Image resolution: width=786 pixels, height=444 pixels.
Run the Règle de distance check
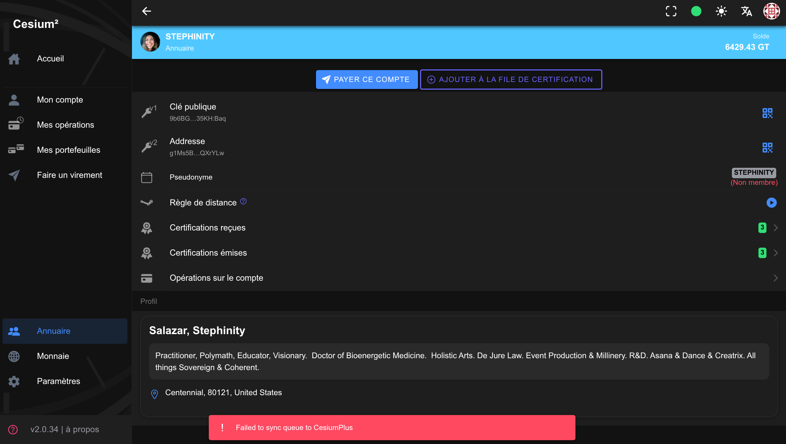[x=771, y=203]
